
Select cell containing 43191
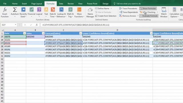click(x=15, y=49)
